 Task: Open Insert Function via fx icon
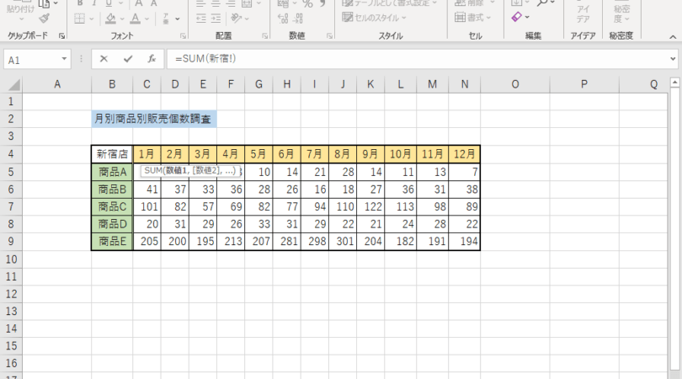click(x=152, y=59)
